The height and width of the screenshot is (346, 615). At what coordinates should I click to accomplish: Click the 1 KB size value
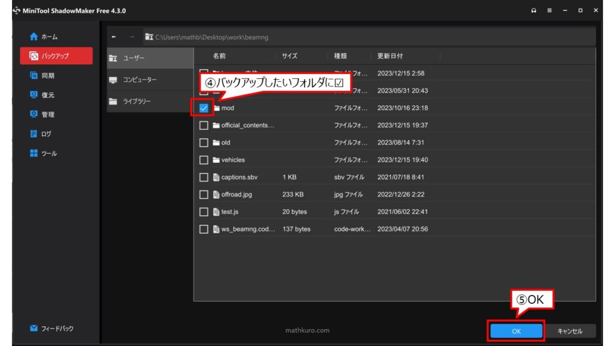pyautogui.click(x=289, y=177)
